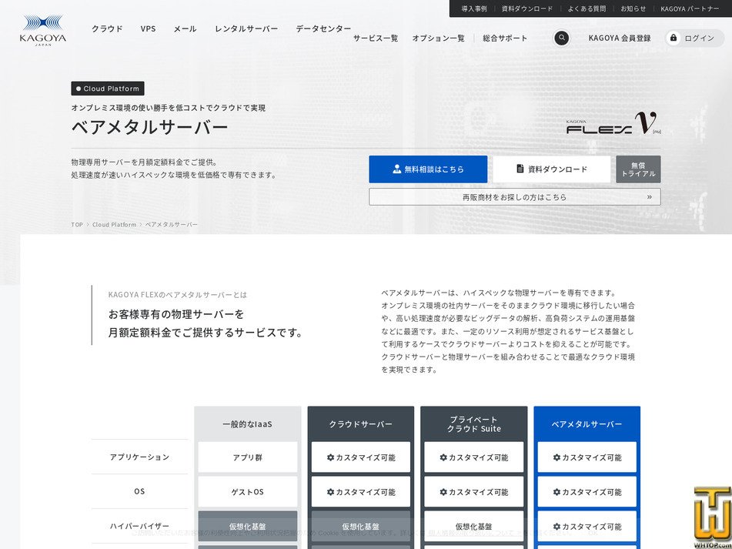Click the FLEX v brand logo
This screenshot has width=732, height=549.
[613, 124]
